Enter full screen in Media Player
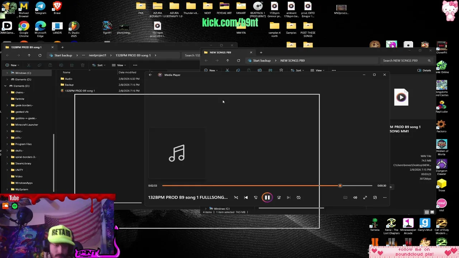The width and height of the screenshot is (459, 258). click(x=365, y=197)
